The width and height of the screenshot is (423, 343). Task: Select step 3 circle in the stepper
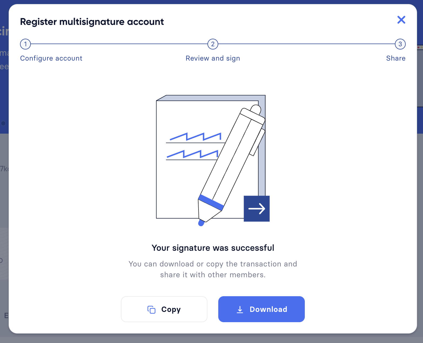[400, 44]
